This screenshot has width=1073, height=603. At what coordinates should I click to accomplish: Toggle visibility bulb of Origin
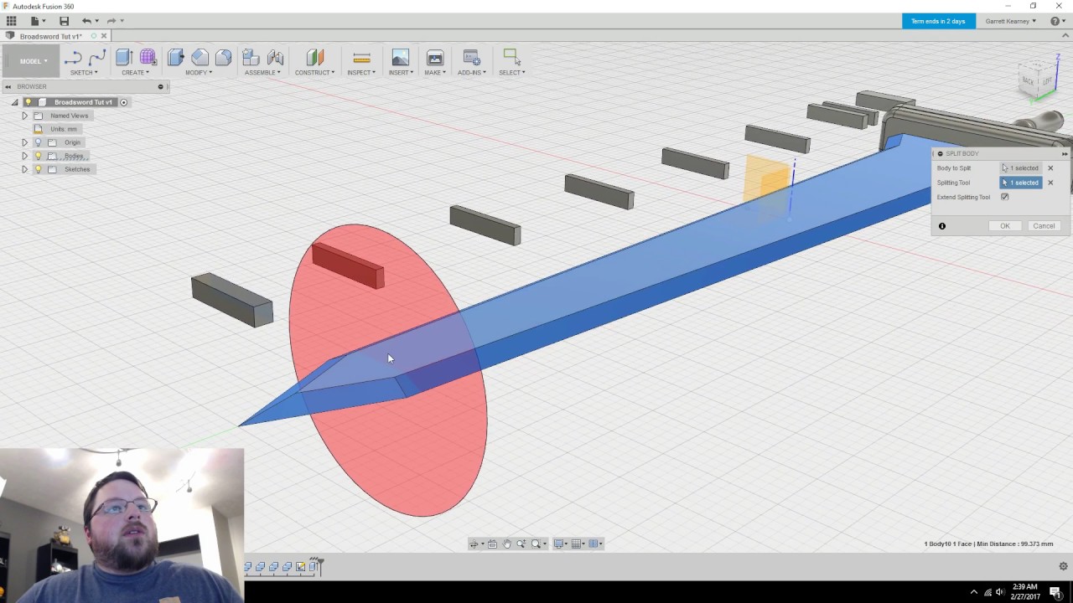[38, 142]
